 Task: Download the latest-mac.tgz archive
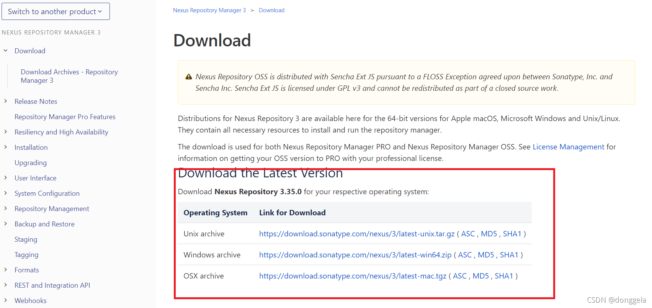click(x=353, y=276)
